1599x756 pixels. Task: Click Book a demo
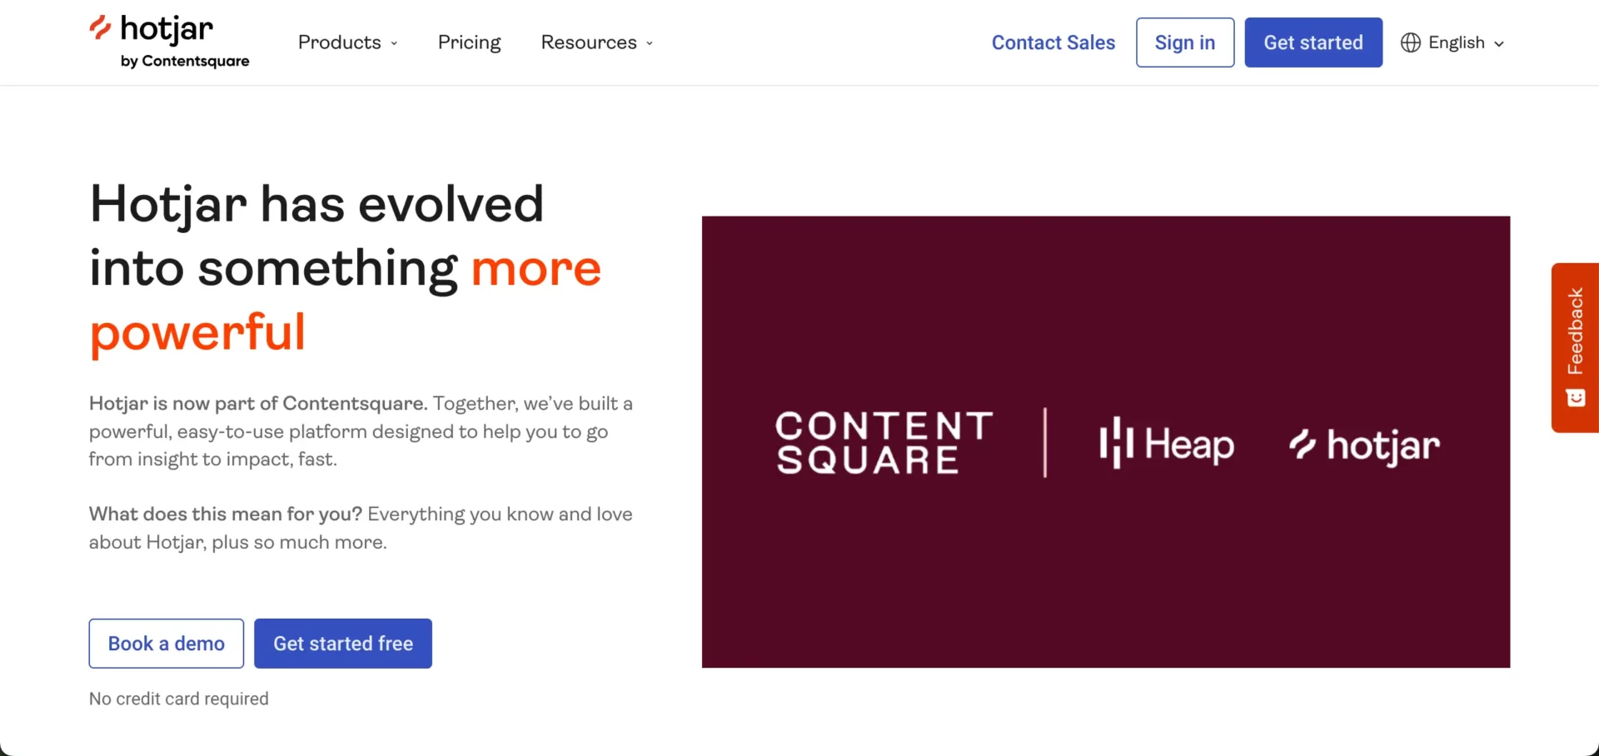coord(166,643)
